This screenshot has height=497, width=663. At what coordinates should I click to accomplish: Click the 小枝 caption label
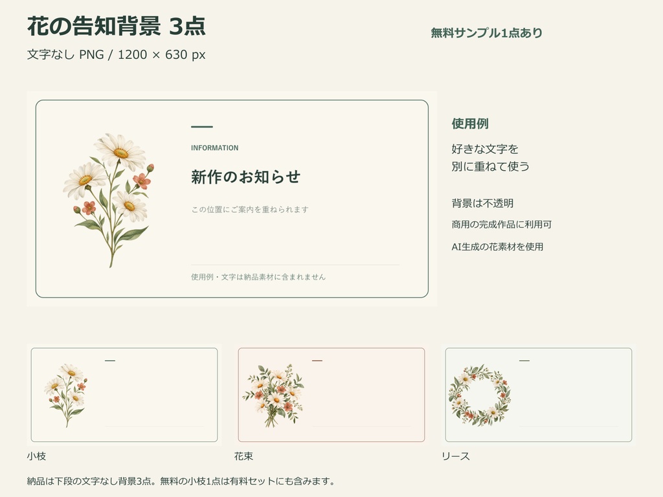pos(36,456)
